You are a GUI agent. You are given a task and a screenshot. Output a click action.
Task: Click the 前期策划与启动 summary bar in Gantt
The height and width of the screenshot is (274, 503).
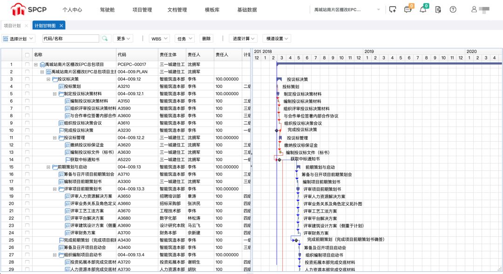(x=299, y=167)
